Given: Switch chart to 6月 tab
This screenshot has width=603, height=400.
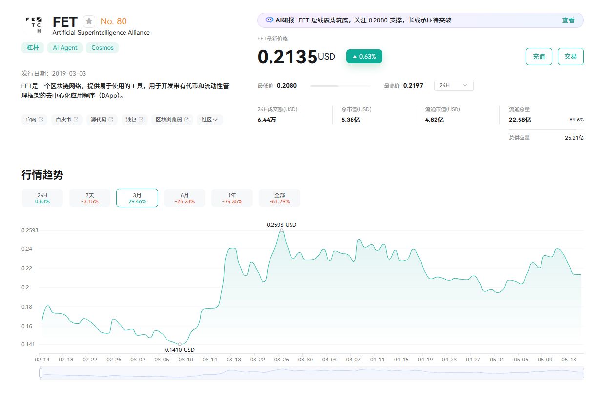Looking at the screenshot, I should point(185,198).
